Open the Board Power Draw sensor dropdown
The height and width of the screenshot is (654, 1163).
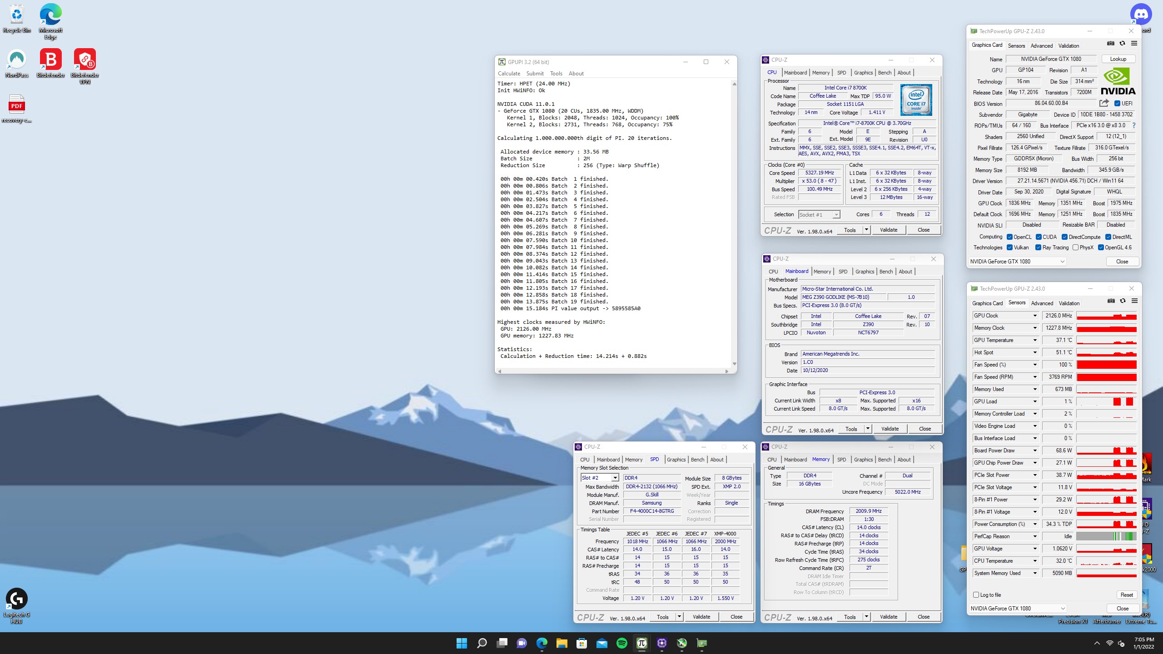pyautogui.click(x=1035, y=451)
